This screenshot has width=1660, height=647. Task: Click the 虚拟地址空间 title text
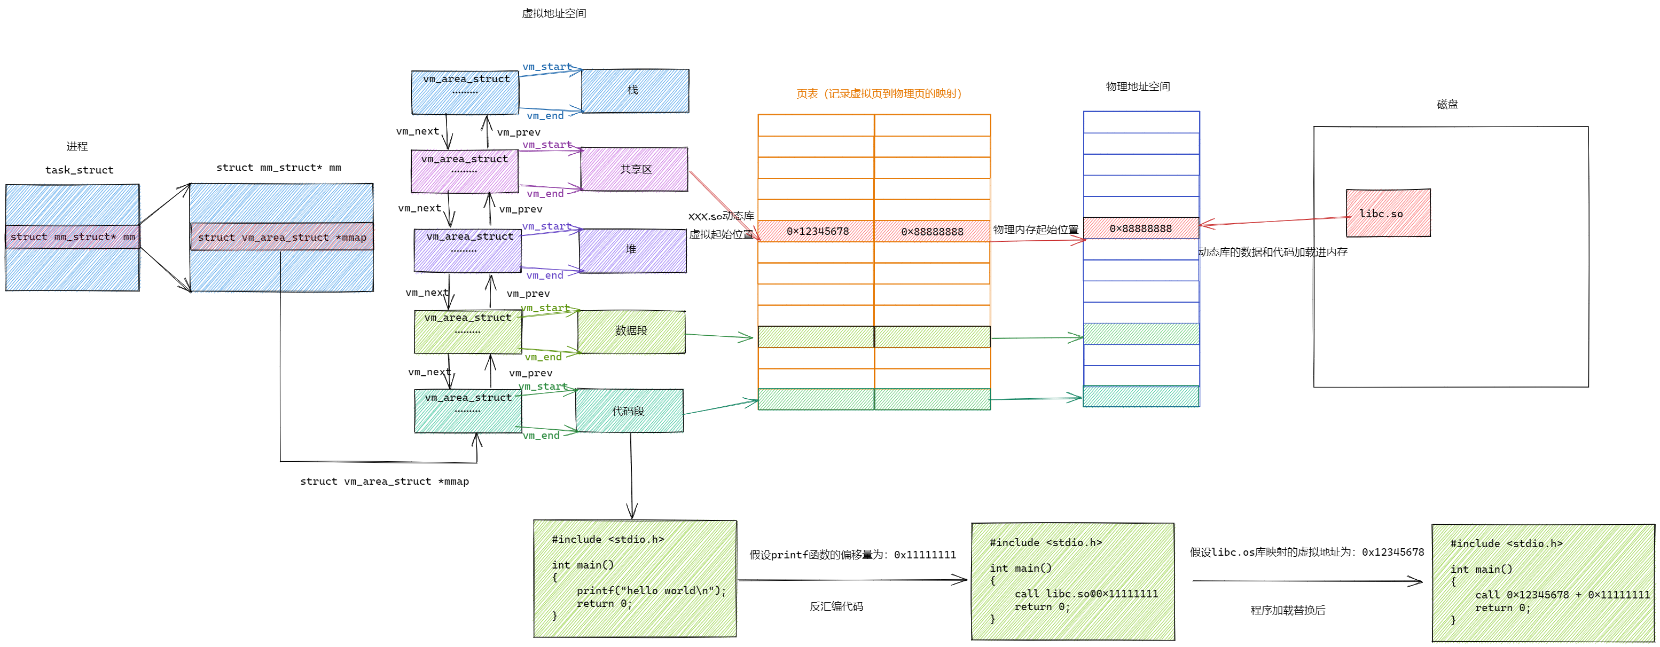pos(553,13)
